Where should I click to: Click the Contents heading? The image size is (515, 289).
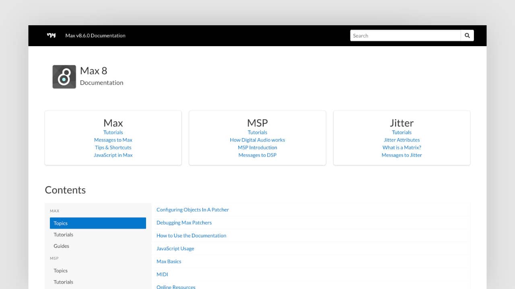65,190
